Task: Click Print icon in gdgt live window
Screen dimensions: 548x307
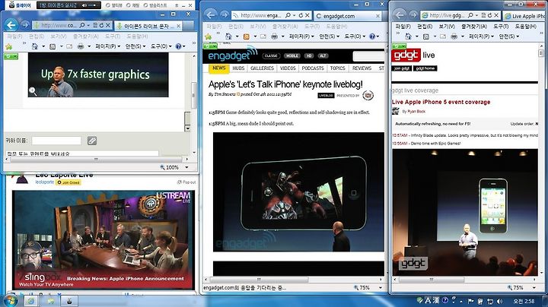Action: coord(454,36)
